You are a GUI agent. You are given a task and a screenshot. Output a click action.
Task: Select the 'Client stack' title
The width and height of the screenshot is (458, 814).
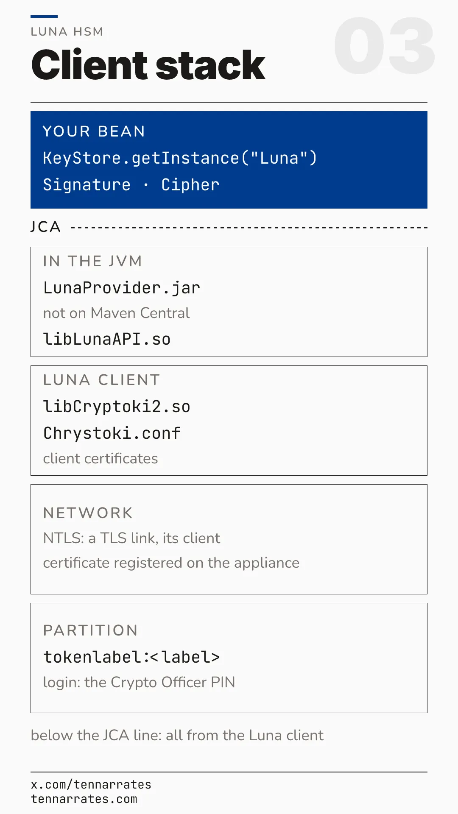(148, 65)
